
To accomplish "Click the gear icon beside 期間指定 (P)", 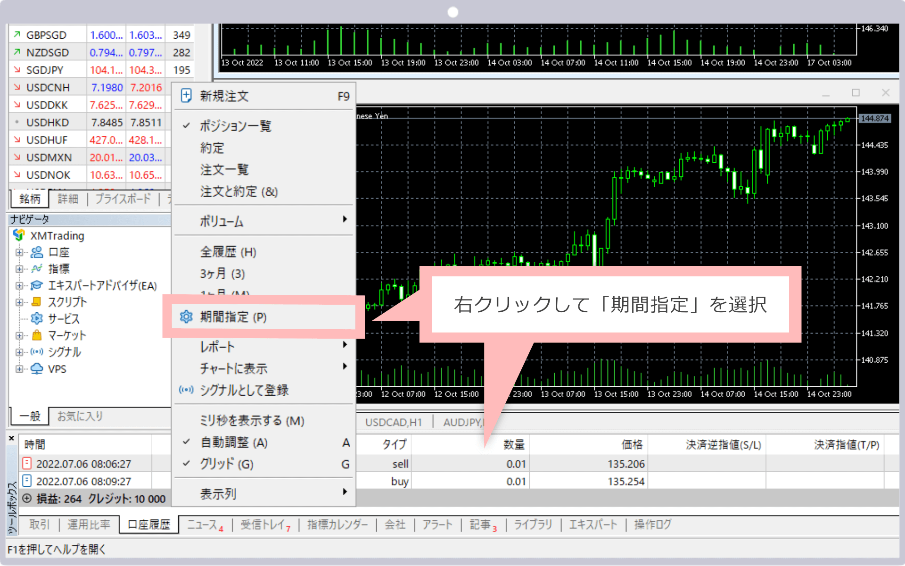I will 186,317.
